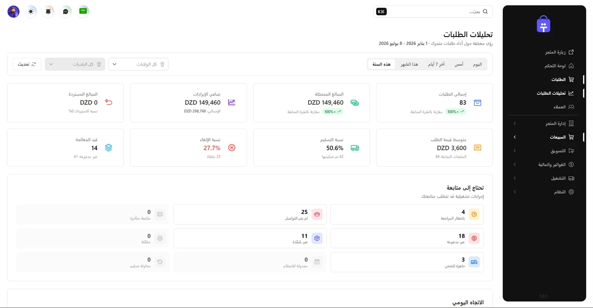The width and height of the screenshot is (593, 308).
Task: Click the الاتجاه اليومي section heading
Action: tap(468, 302)
